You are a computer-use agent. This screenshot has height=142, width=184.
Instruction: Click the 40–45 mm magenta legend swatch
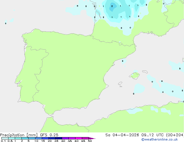(79, 138)
